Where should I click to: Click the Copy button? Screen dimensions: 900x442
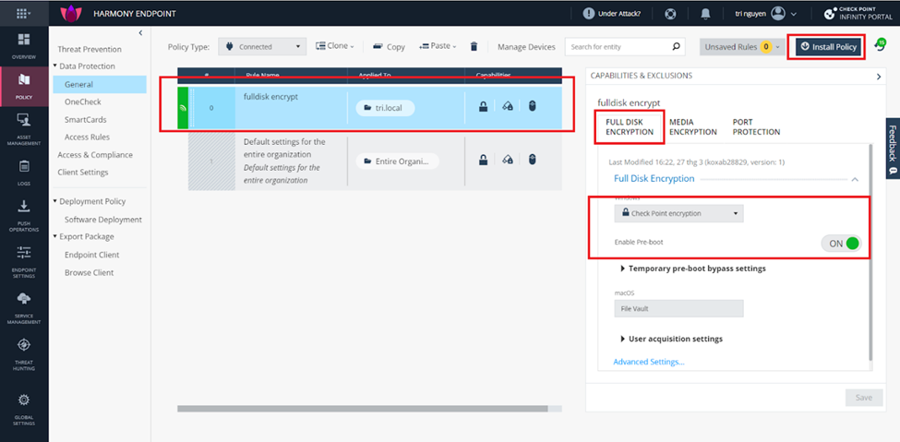click(389, 46)
